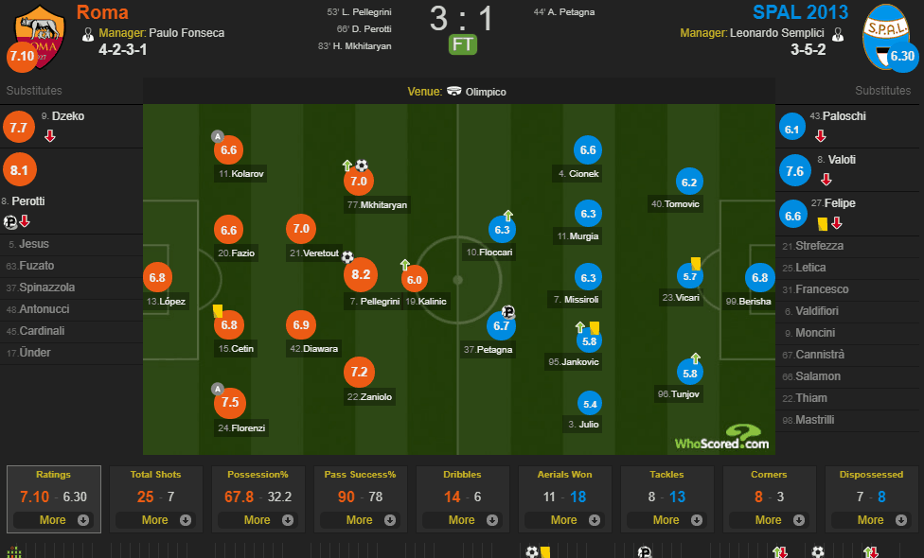Click the goal ball icon above Mkhitaryan
Screen dimensions: 924x558
[362, 166]
